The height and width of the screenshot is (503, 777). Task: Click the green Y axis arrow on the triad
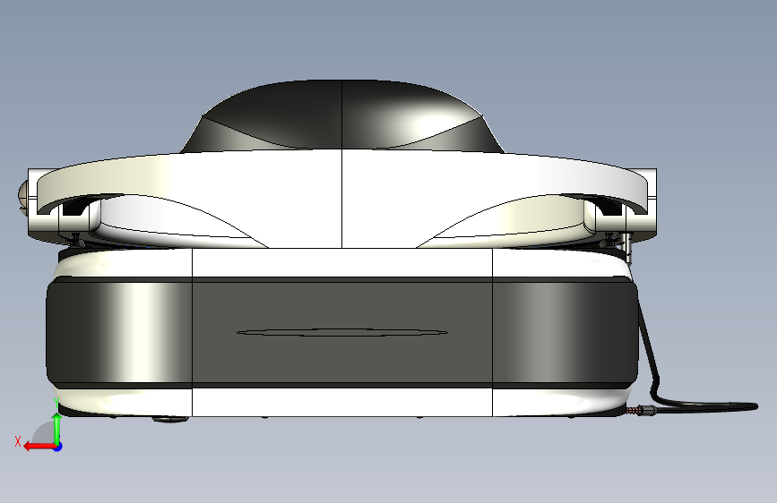pos(57,428)
